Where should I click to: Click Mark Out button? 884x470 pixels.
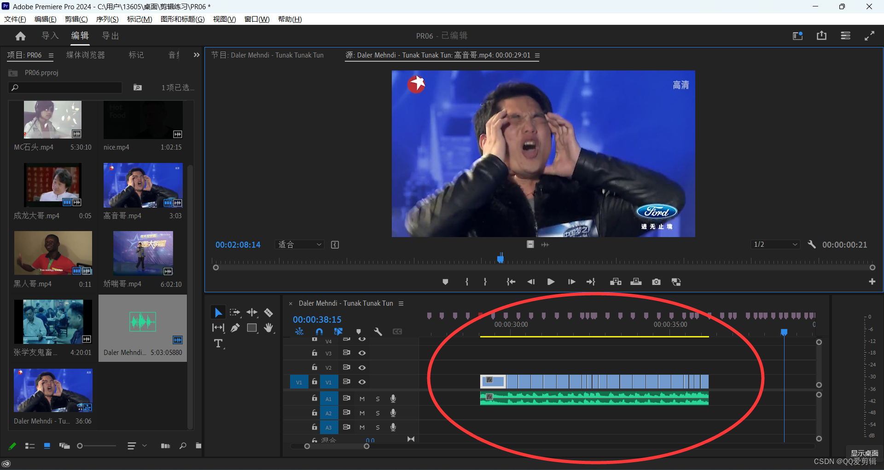pos(485,282)
